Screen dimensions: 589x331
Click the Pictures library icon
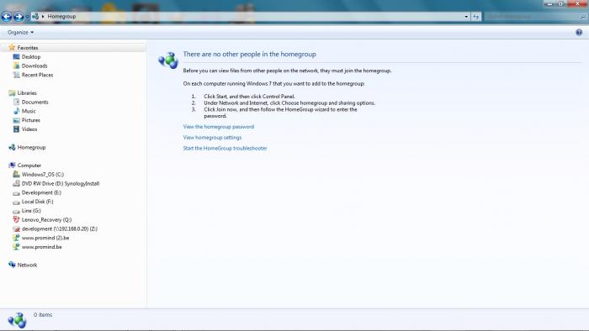[16, 120]
